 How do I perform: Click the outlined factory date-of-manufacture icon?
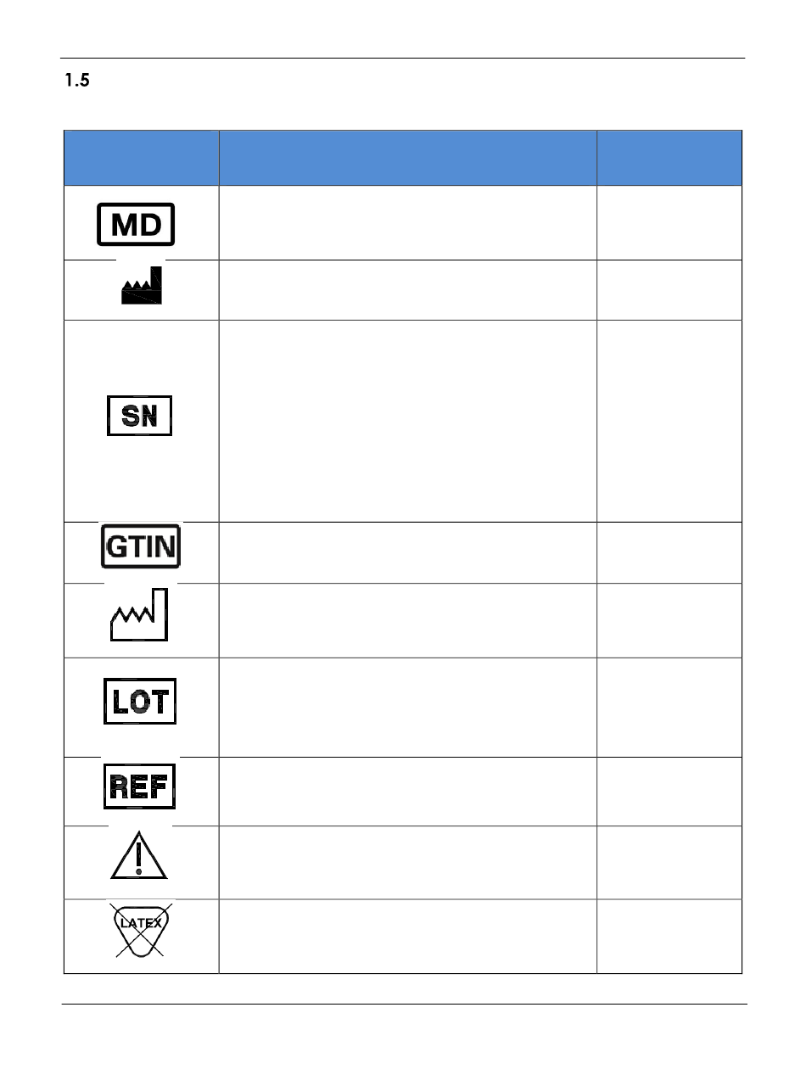pos(140,614)
